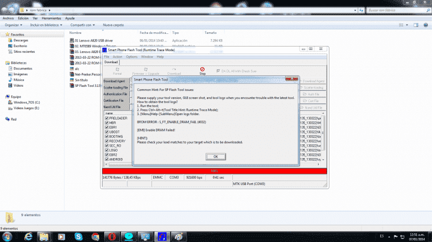432x242 pixels.
Task: Open the Herramientas menu
Action: [x=51, y=18]
